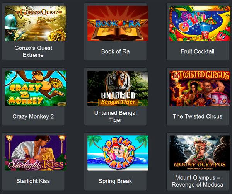Click 'Mount Olympus – Revenge of Medusa' caption
The width and height of the screenshot is (232, 194).
click(198, 181)
